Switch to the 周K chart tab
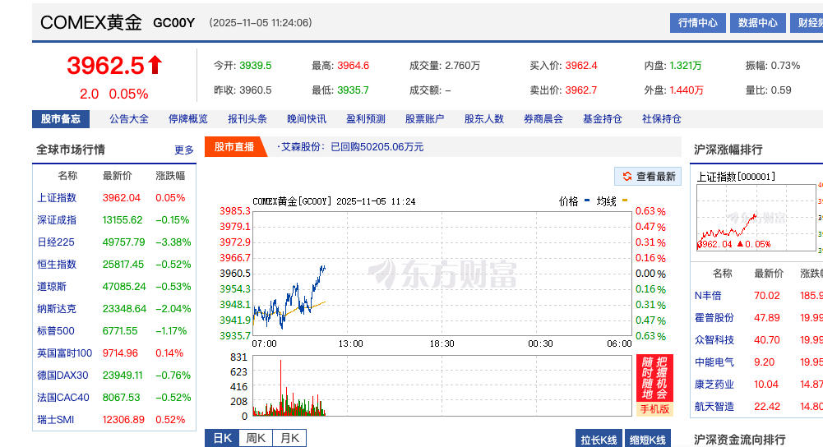The height and width of the screenshot is (447, 823). (256, 438)
